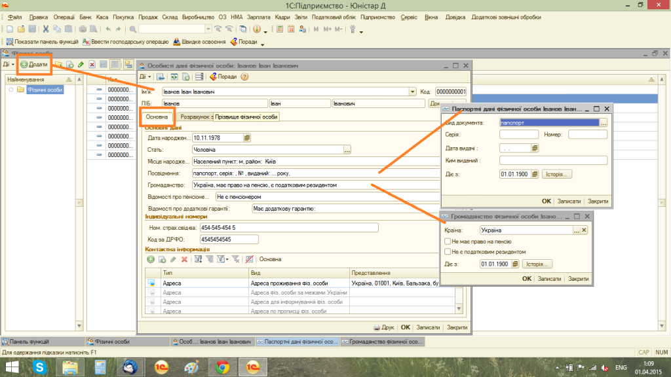
Task: Click scroll-up arrow of Найменування tree panel
Action: (79, 80)
